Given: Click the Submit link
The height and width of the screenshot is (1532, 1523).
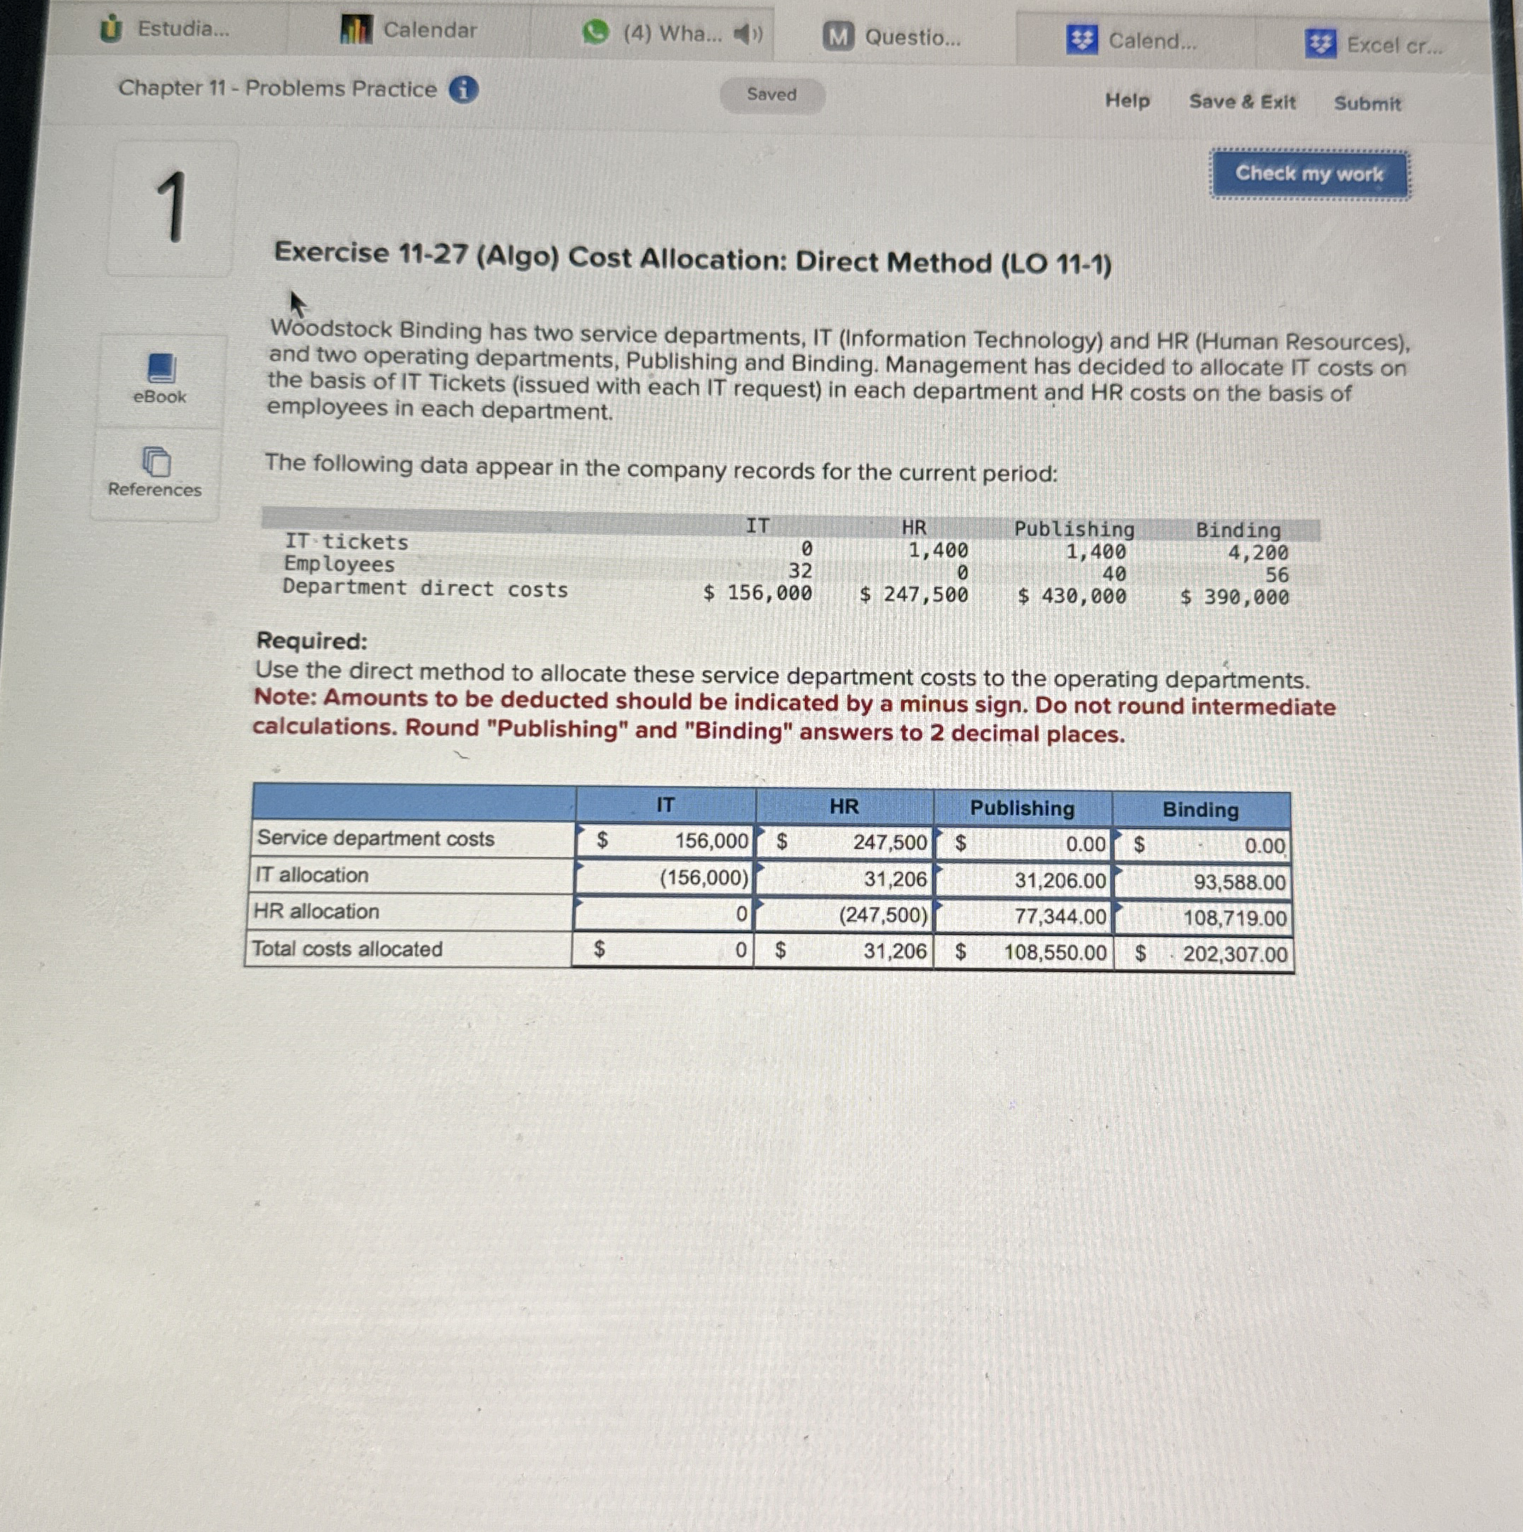Looking at the screenshot, I should click(1367, 103).
